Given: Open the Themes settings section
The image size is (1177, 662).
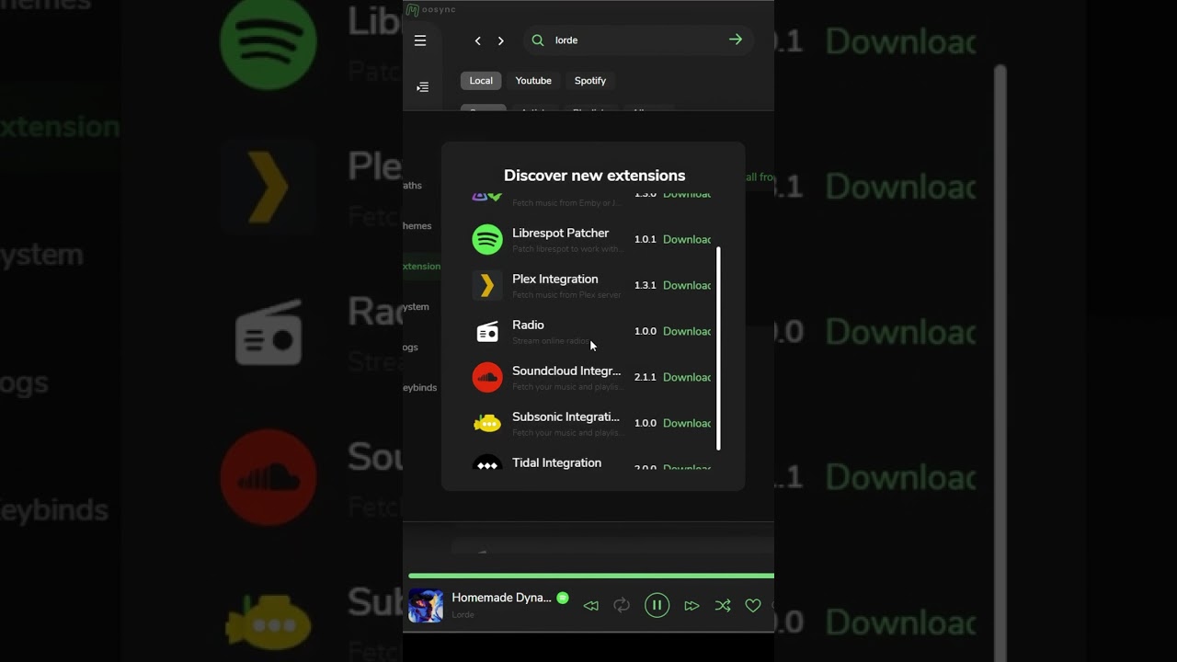Looking at the screenshot, I should (x=417, y=226).
